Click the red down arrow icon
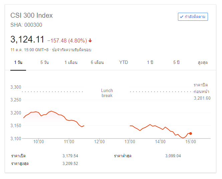The width and height of the screenshot is (222, 179). 90,41
